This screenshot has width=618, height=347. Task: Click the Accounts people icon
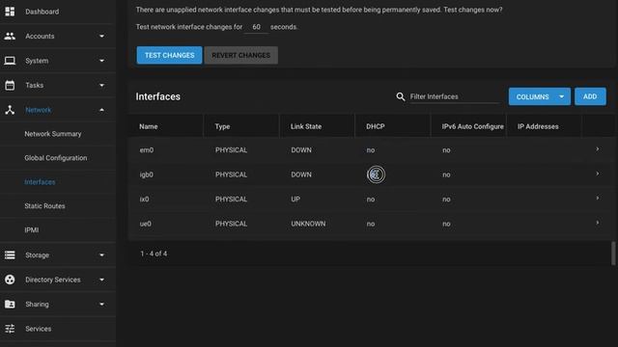pos(10,37)
